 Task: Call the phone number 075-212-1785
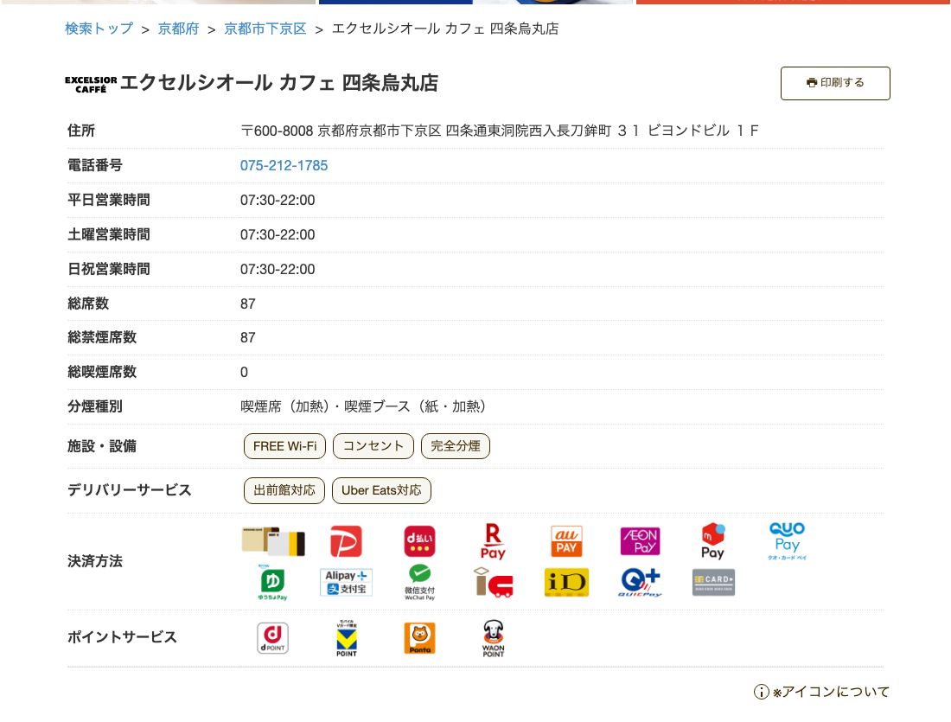[x=284, y=166]
